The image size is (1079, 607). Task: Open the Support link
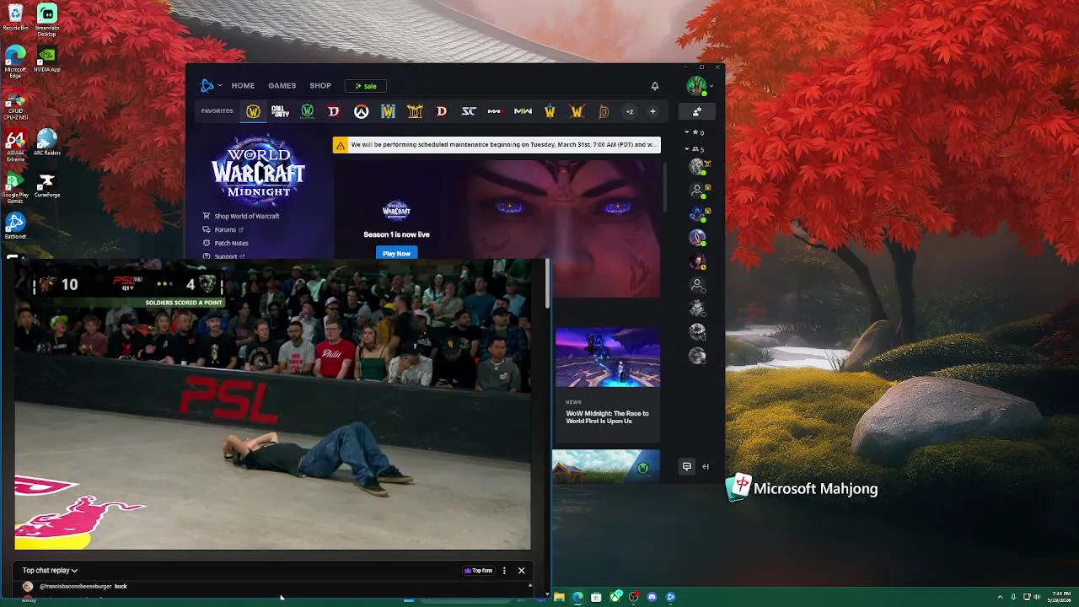pyautogui.click(x=223, y=255)
